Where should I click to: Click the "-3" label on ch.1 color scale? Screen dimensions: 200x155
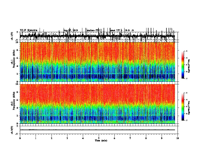click(186, 51)
